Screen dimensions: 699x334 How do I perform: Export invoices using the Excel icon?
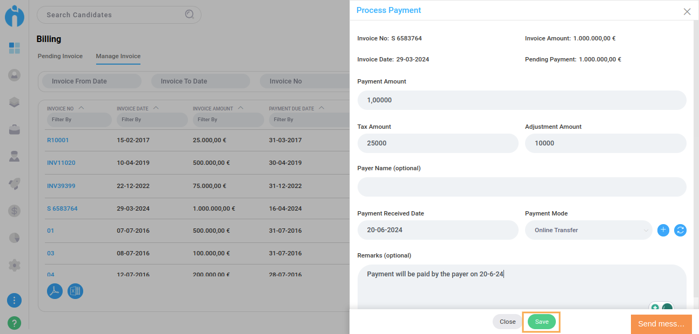click(75, 291)
